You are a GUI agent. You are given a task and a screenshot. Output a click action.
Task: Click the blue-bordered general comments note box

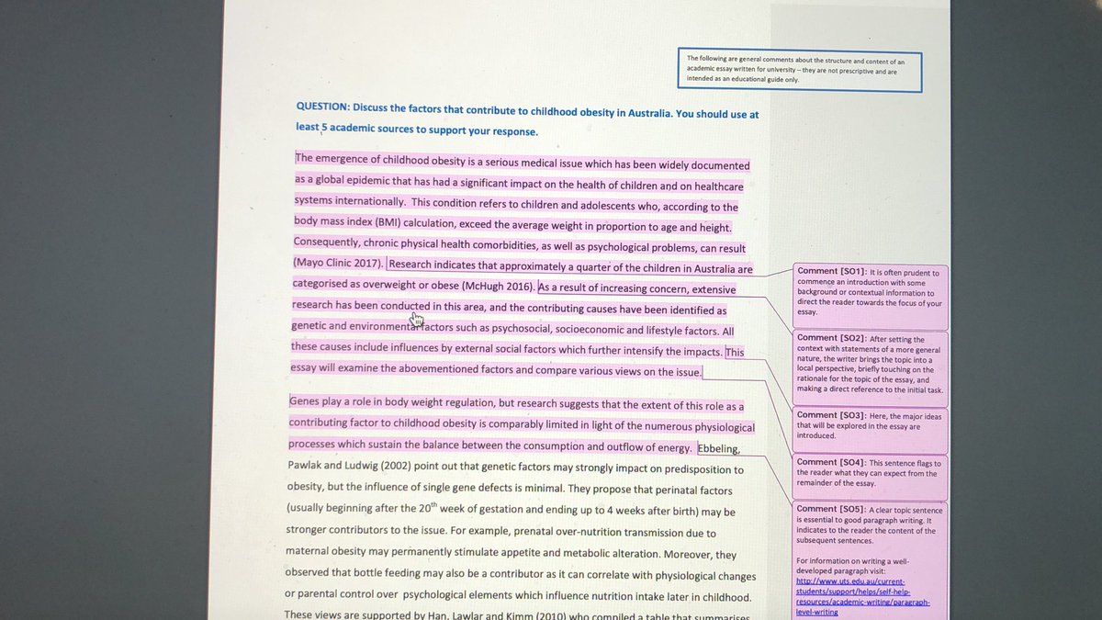(799, 69)
